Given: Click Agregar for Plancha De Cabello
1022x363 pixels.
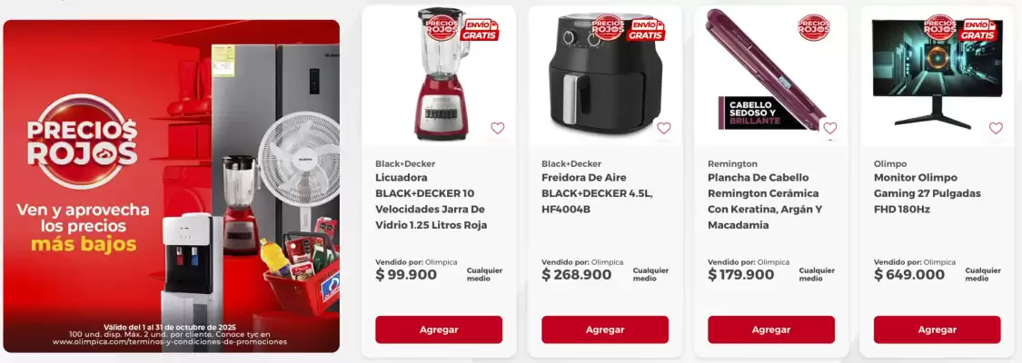Looking at the screenshot, I should [771, 329].
